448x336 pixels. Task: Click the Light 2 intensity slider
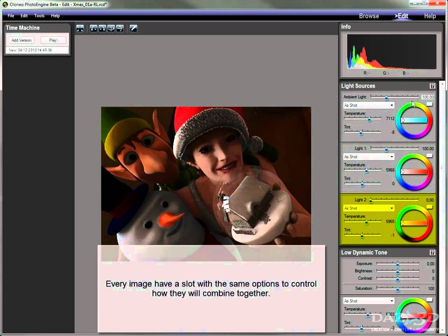coord(395,200)
